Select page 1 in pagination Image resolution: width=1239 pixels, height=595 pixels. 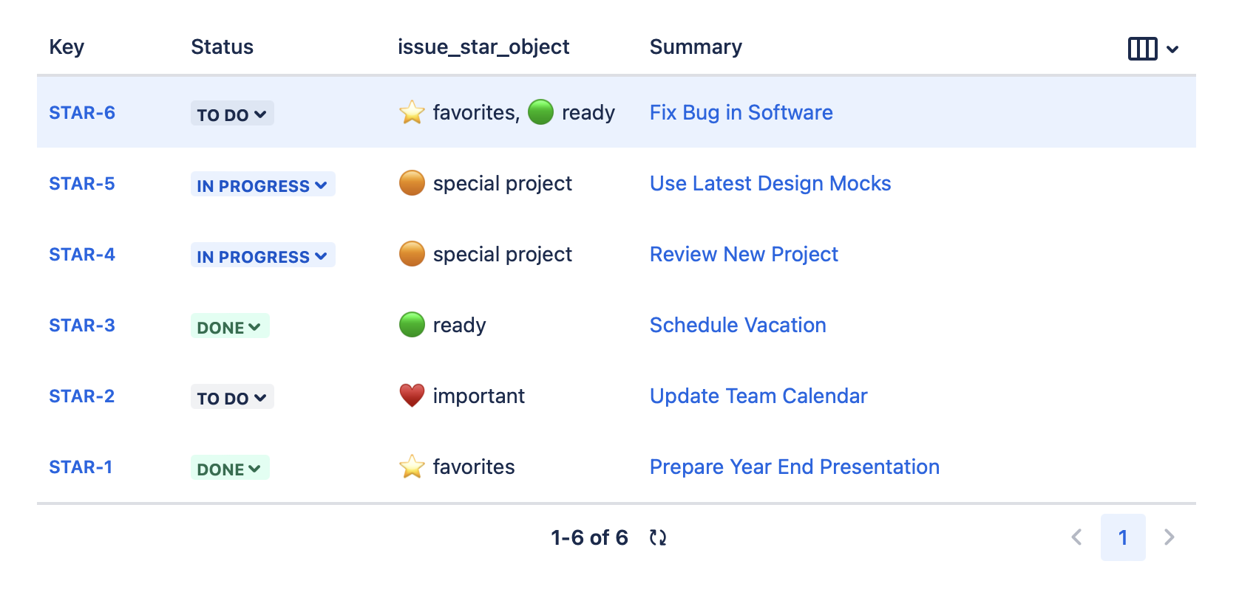point(1122,537)
